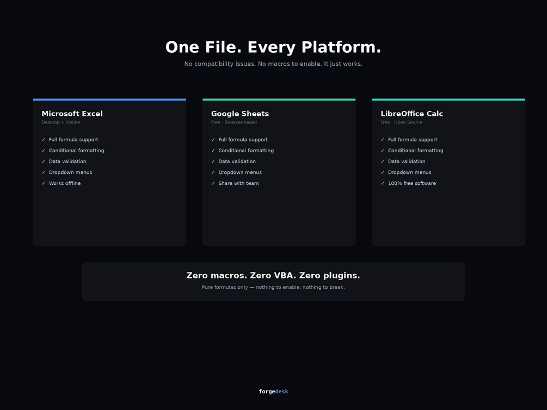Click "Full formula support" under Microsoft Excel
The height and width of the screenshot is (410, 547).
coord(73,139)
